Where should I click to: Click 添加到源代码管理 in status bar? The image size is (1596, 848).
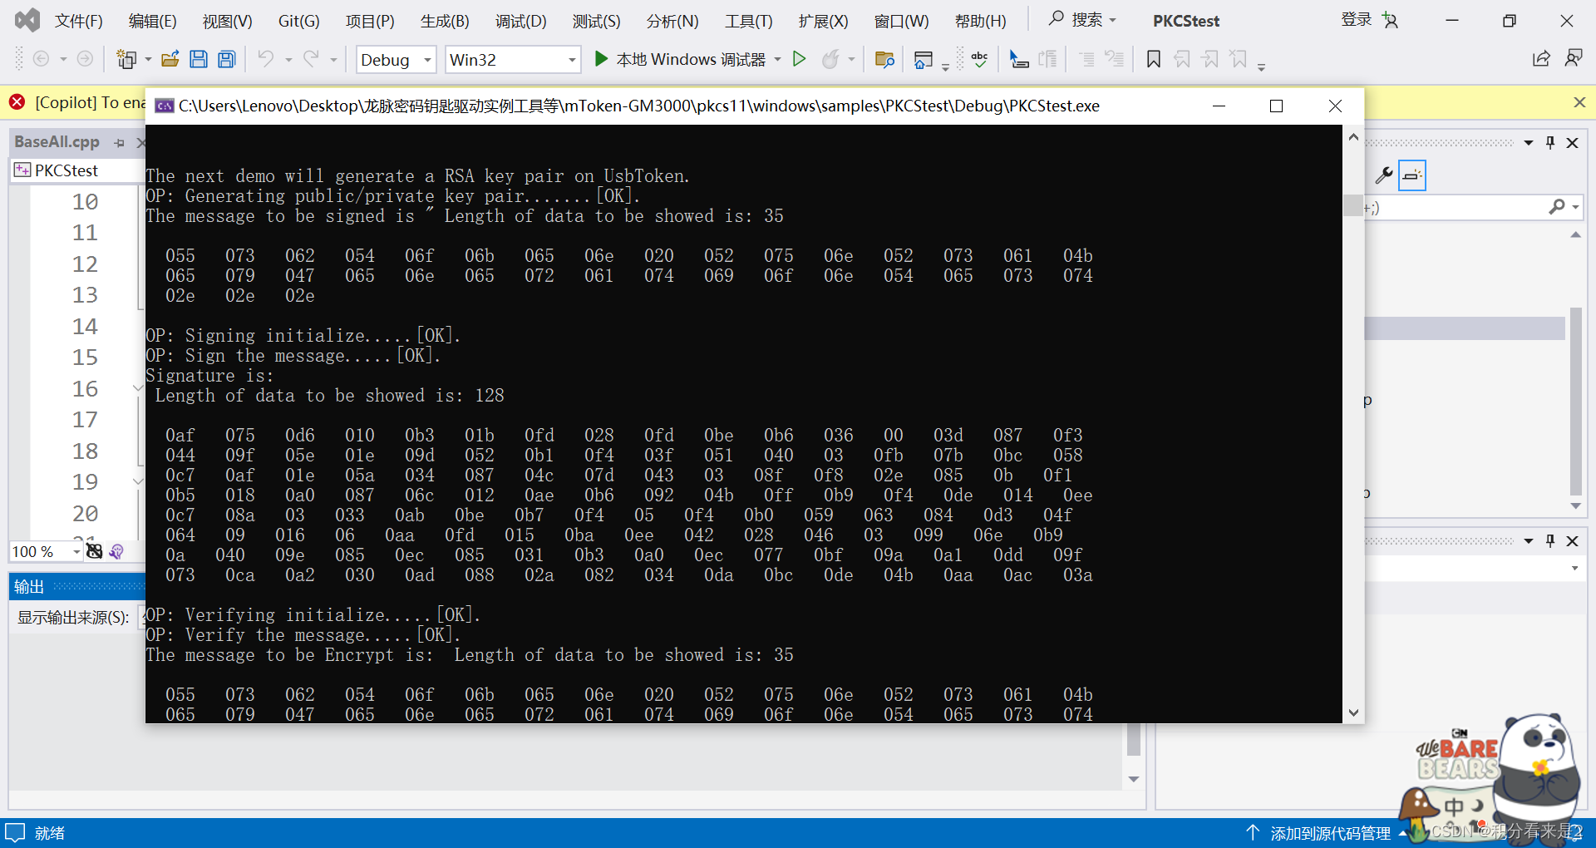pos(1330,833)
